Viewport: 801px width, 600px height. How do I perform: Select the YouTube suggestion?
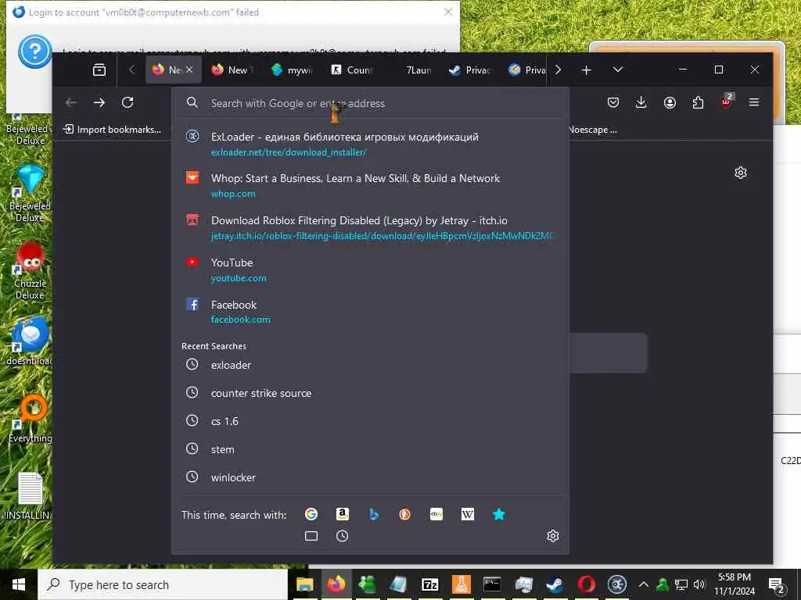[370, 270]
